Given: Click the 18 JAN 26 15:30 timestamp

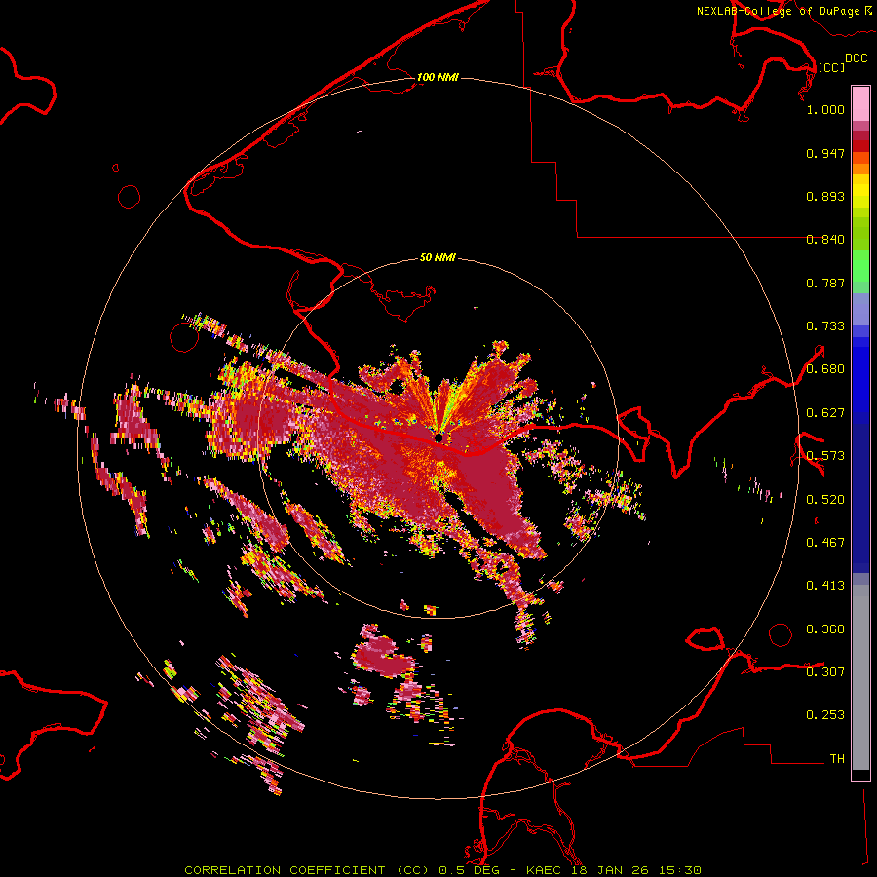Looking at the screenshot, I should (x=636, y=870).
